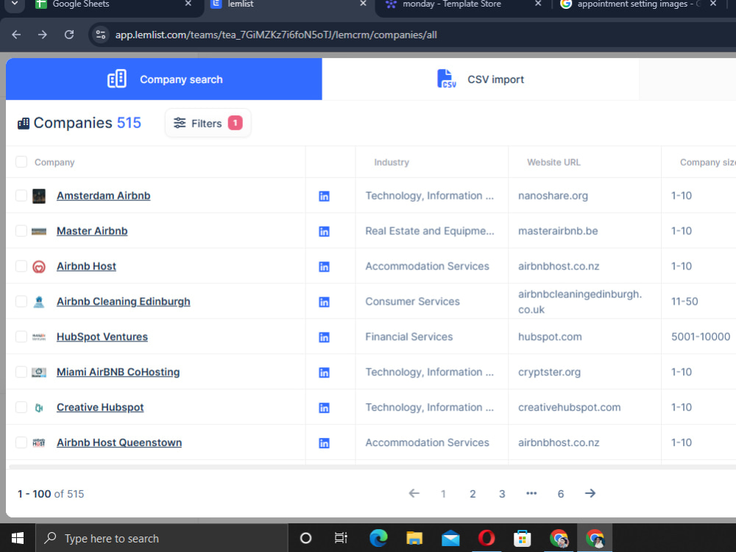This screenshot has height=552, width=736.
Task: Click the browser address bar URL
Action: pos(276,35)
